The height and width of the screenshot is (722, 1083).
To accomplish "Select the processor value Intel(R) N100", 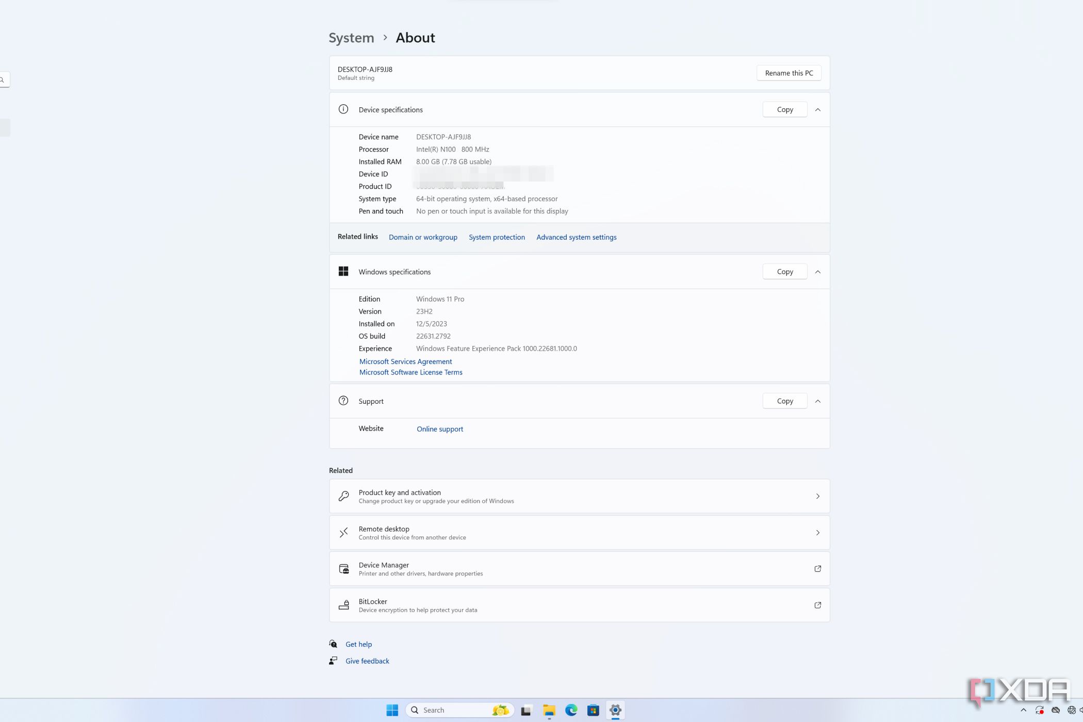I will 452,150.
